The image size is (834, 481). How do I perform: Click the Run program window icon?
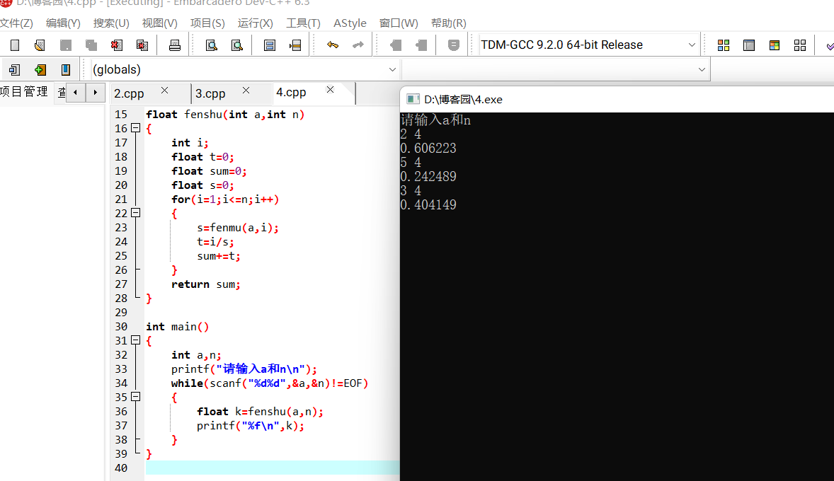749,45
